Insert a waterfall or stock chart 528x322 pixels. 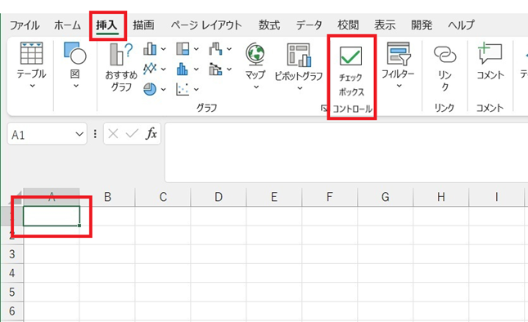tap(215, 49)
